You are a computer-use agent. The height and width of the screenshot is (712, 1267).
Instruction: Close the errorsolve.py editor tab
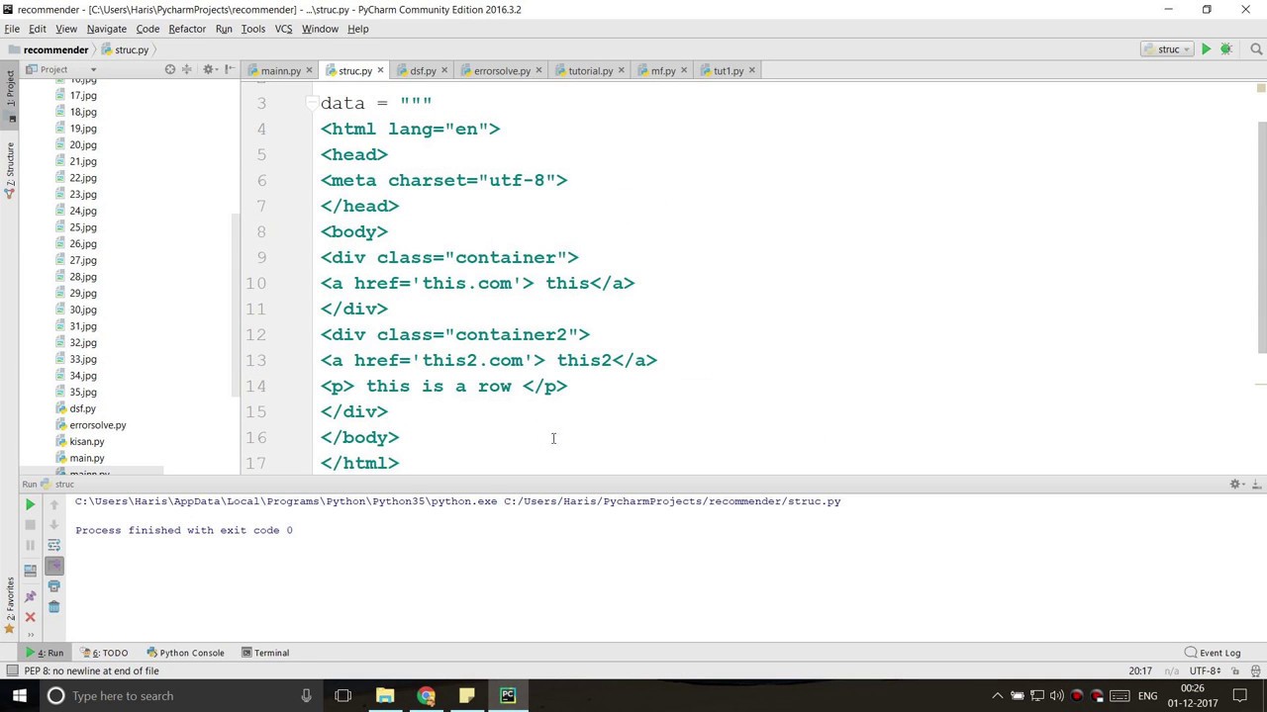[538, 70]
